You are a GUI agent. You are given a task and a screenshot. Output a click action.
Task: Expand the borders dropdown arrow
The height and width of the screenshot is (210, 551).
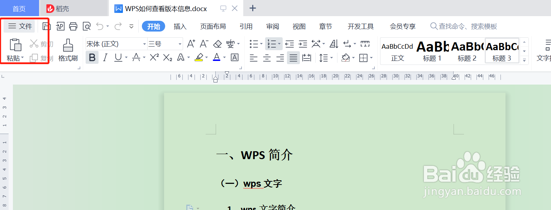pyautogui.click(x=371, y=58)
